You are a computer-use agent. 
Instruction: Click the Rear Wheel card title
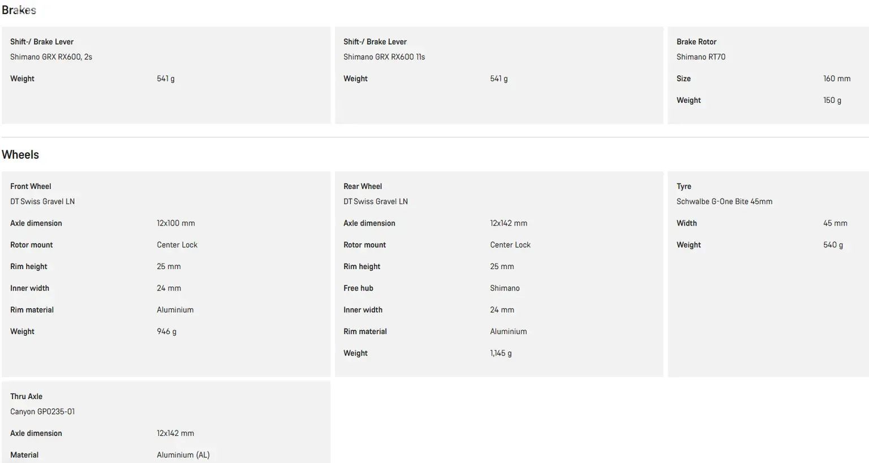pos(363,187)
